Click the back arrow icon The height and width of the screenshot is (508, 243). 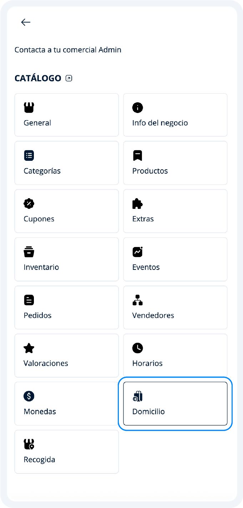[x=26, y=22]
